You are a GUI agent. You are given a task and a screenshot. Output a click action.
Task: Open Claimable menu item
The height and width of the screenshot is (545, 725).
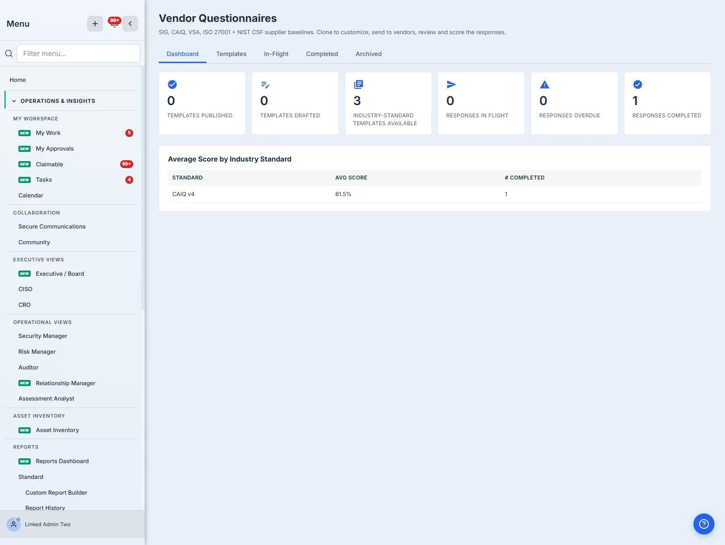[50, 164]
